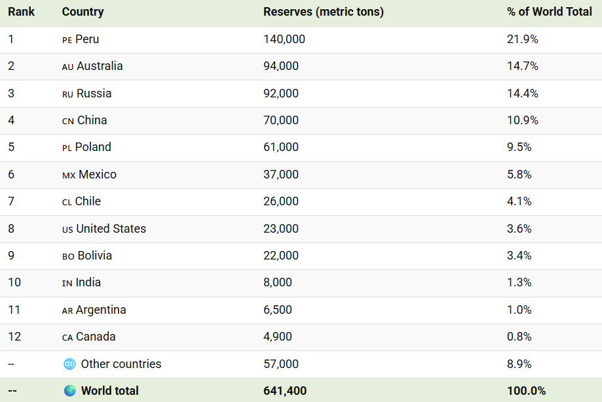Click the Poland country name

tap(93, 147)
